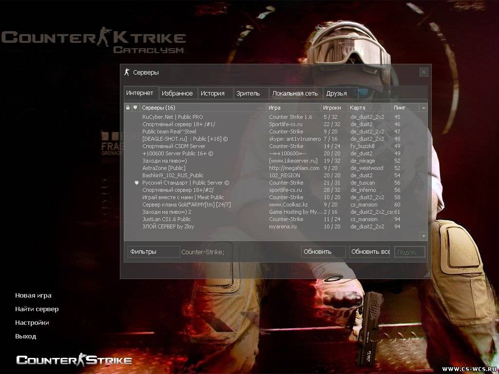Switch to the Друзья tab
Screen dimensions: 499x374
pyautogui.click(x=340, y=93)
